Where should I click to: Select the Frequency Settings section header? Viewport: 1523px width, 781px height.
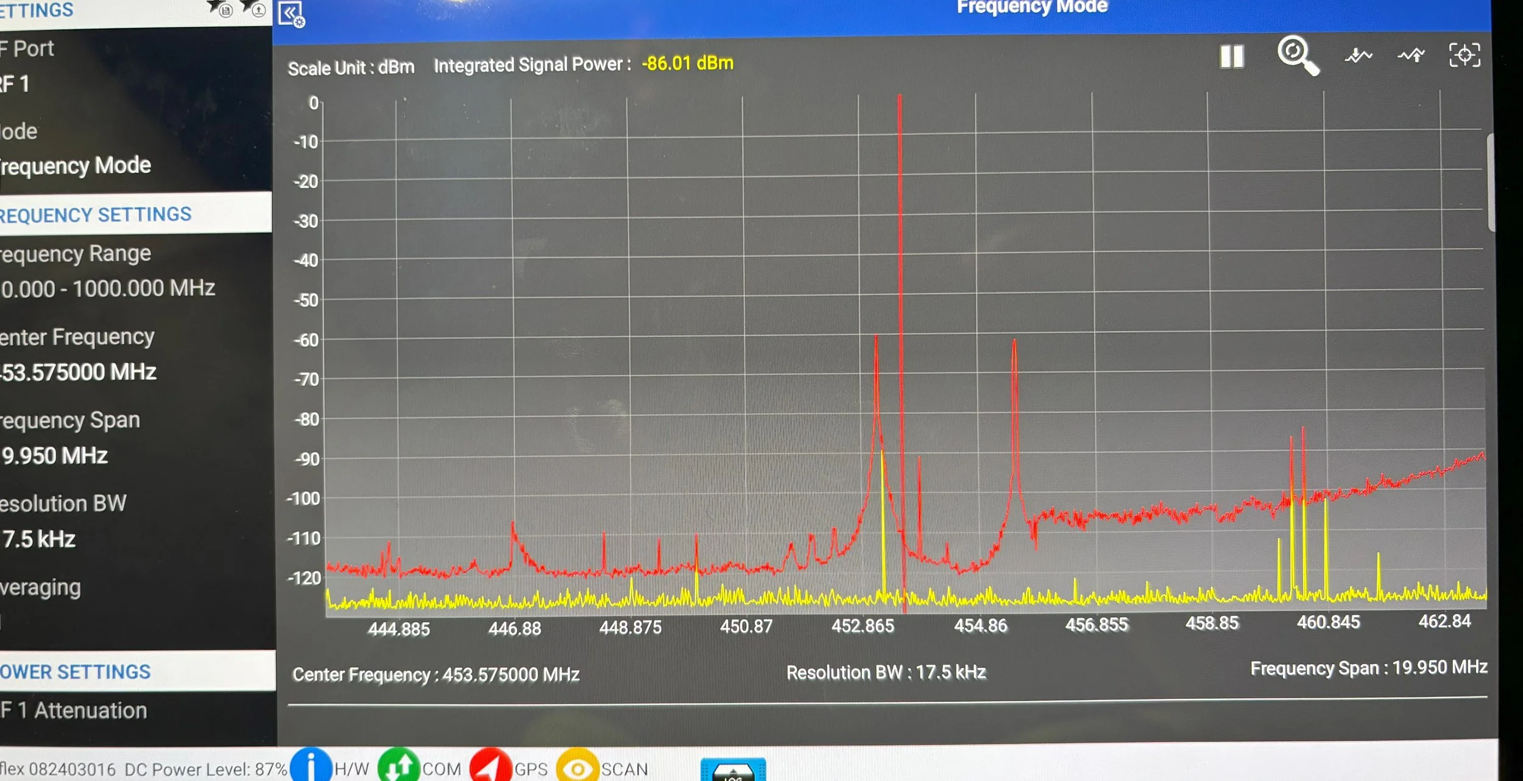[122, 214]
